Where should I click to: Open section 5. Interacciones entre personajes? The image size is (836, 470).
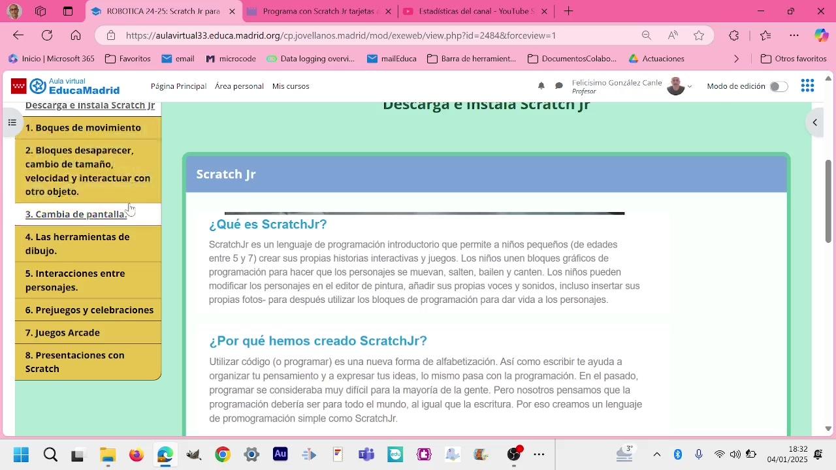tap(88, 280)
